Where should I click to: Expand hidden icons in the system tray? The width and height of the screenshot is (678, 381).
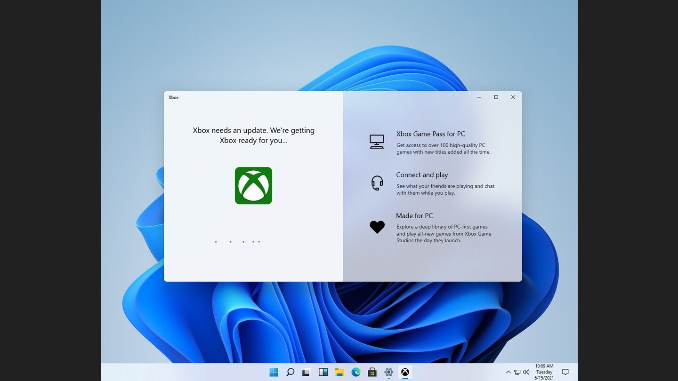(x=508, y=372)
